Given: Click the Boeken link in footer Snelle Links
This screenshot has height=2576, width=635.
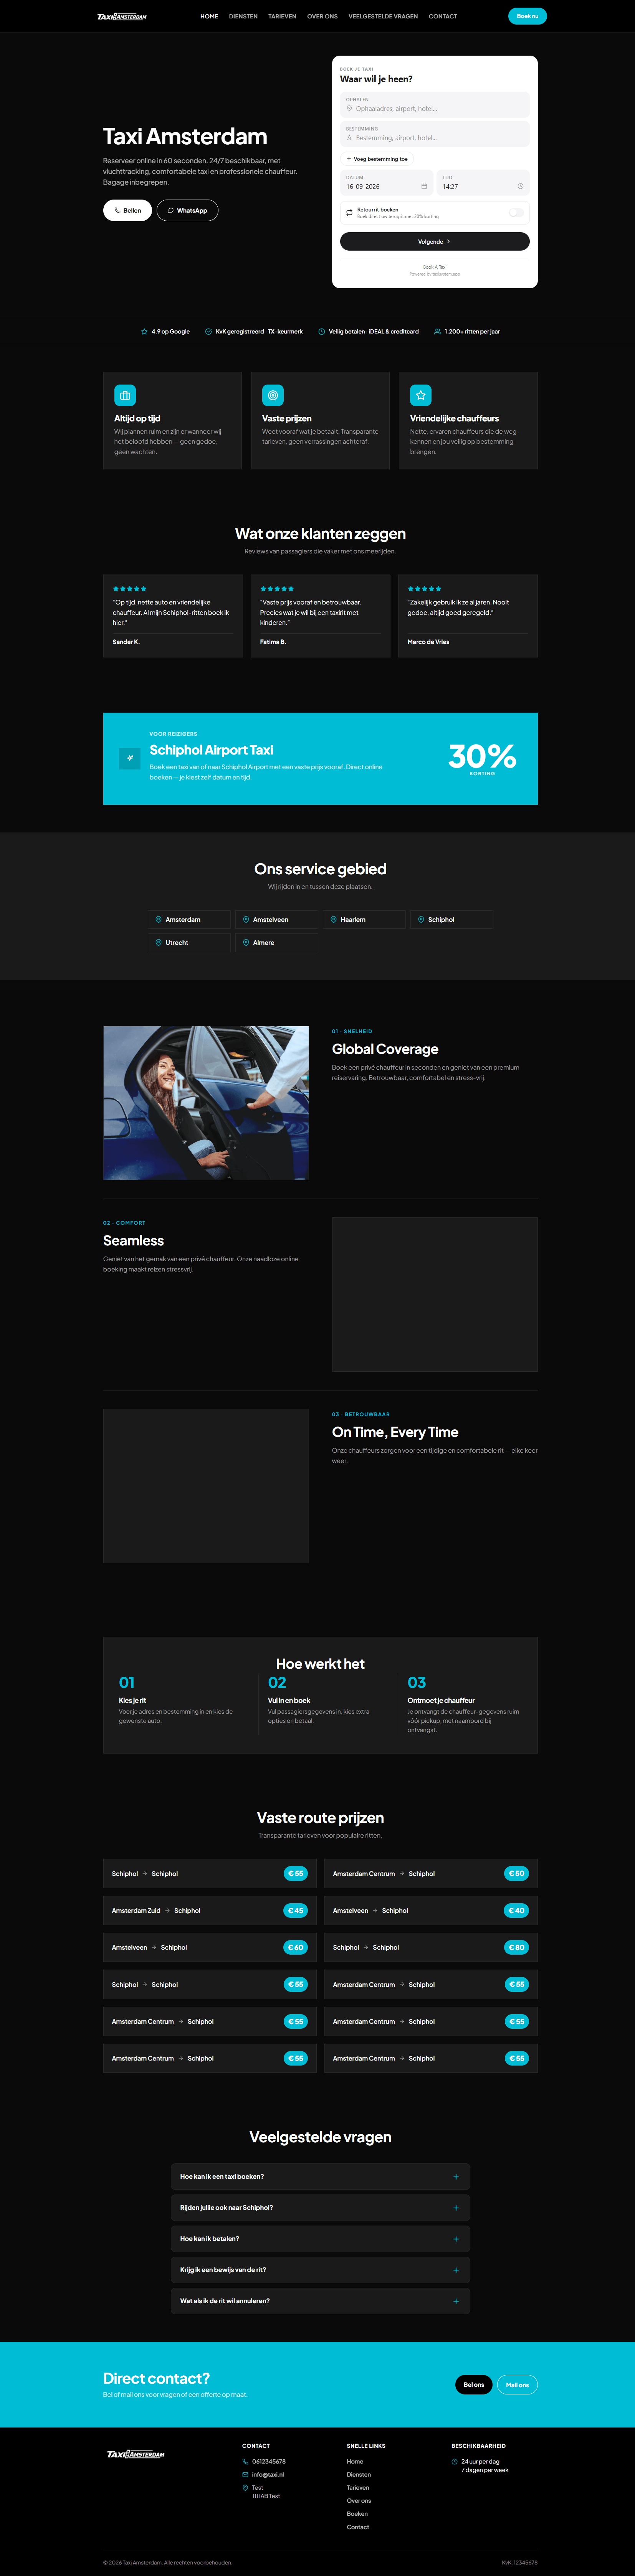Looking at the screenshot, I should tap(357, 2513).
